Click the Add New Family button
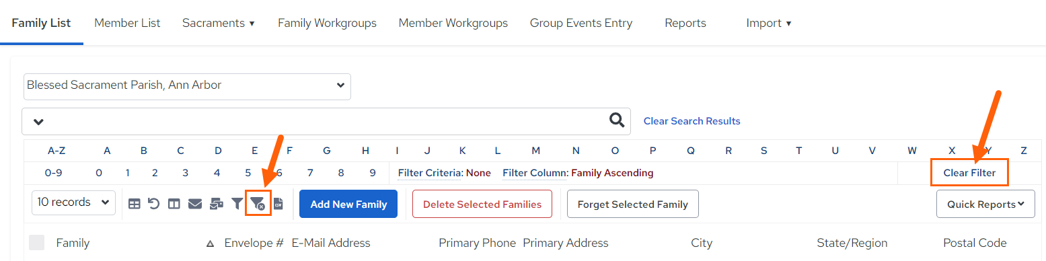 pos(348,204)
